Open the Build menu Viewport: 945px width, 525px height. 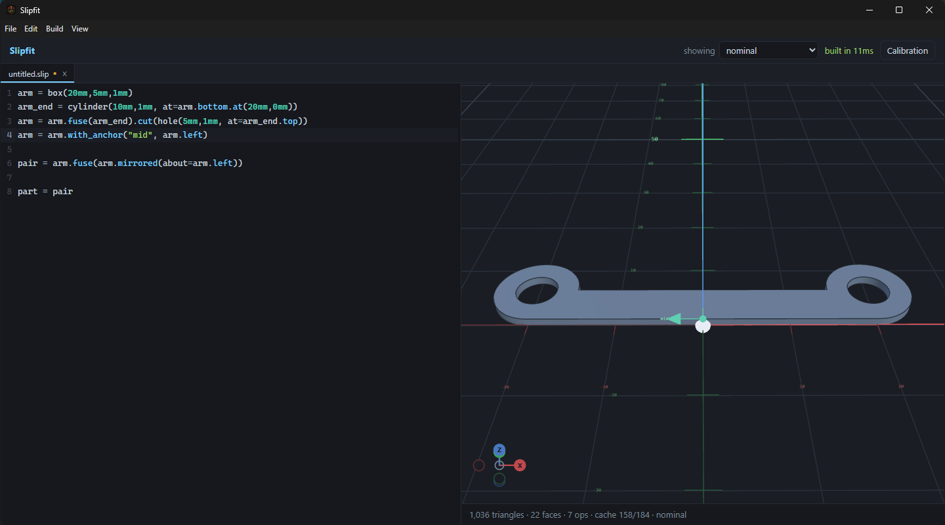[54, 29]
